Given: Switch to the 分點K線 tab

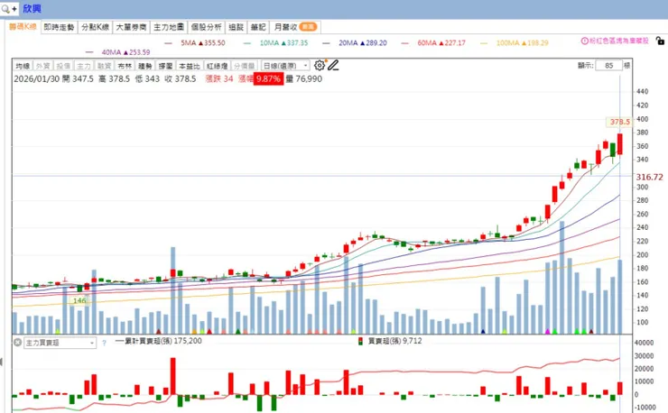Looking at the screenshot, I should (95, 27).
